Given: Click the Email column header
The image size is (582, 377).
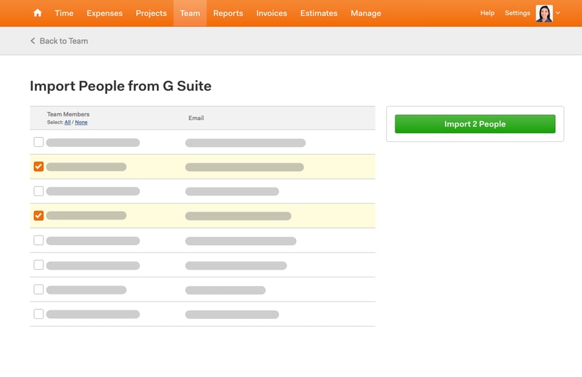Looking at the screenshot, I should coord(196,118).
